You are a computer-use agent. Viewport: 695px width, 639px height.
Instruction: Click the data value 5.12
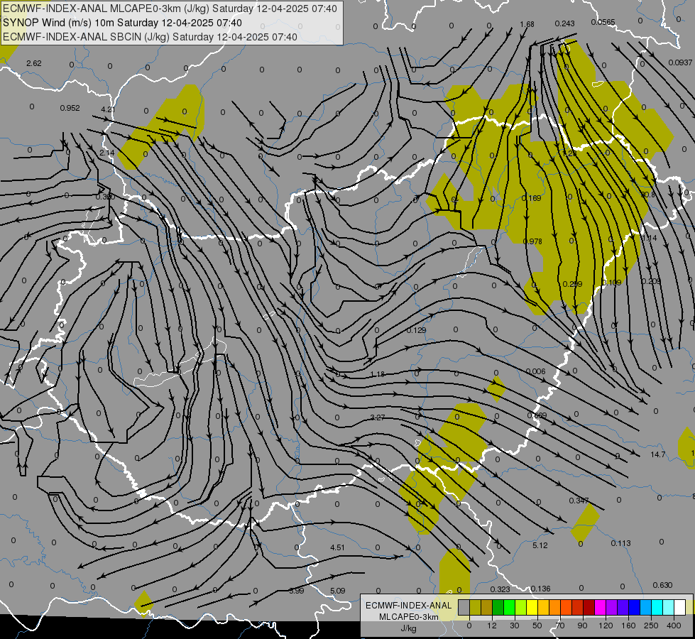pyautogui.click(x=540, y=545)
